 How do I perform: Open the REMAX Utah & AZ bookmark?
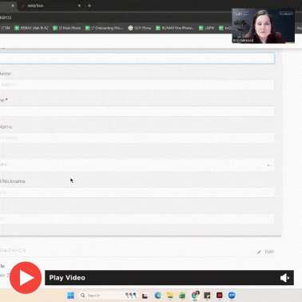[31, 28]
